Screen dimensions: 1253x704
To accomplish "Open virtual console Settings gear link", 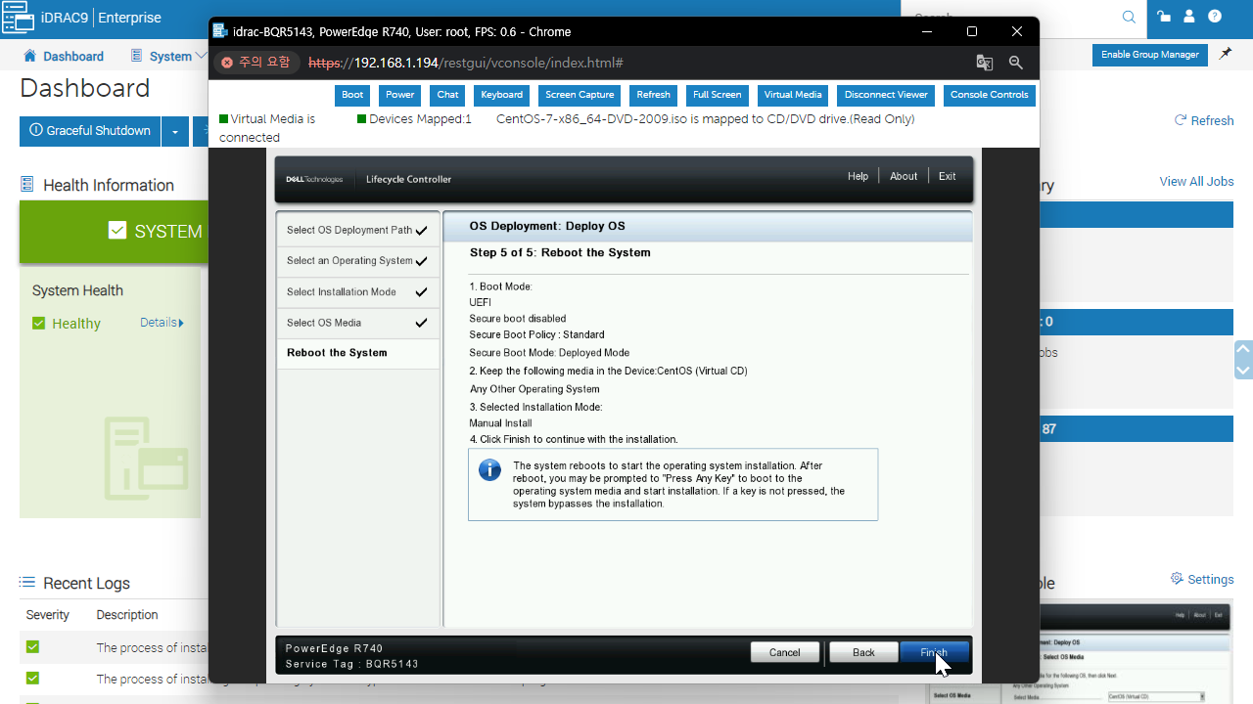I will click(1202, 579).
